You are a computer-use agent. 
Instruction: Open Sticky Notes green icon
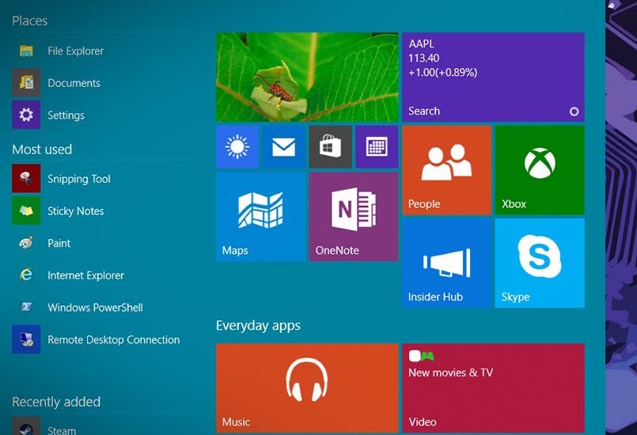pyautogui.click(x=26, y=210)
